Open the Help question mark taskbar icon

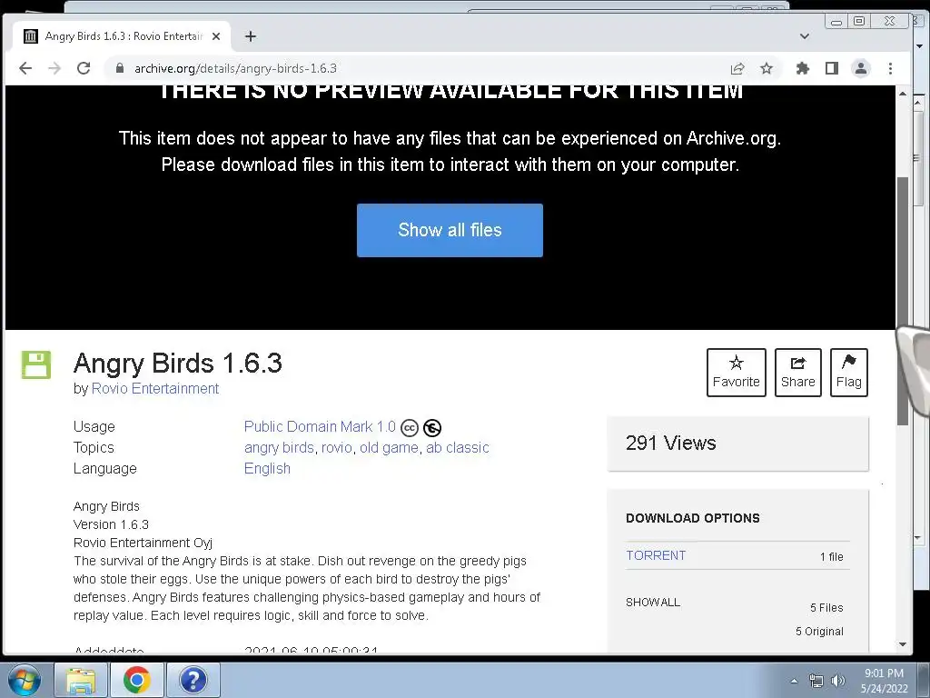coord(193,680)
